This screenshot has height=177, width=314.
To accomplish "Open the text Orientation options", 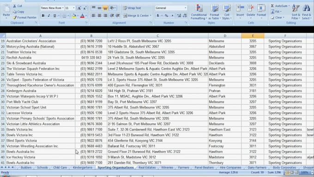I will point(113,8).
